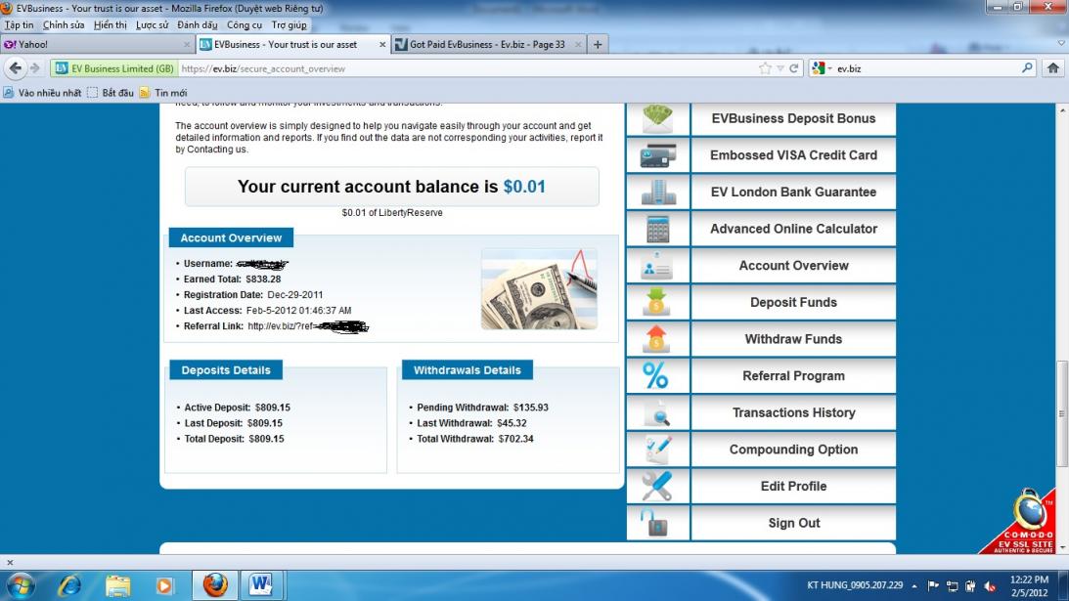The image size is (1069, 601).
Task: Open the Vào nhiều nhất bookmark
Action: click(x=42, y=93)
